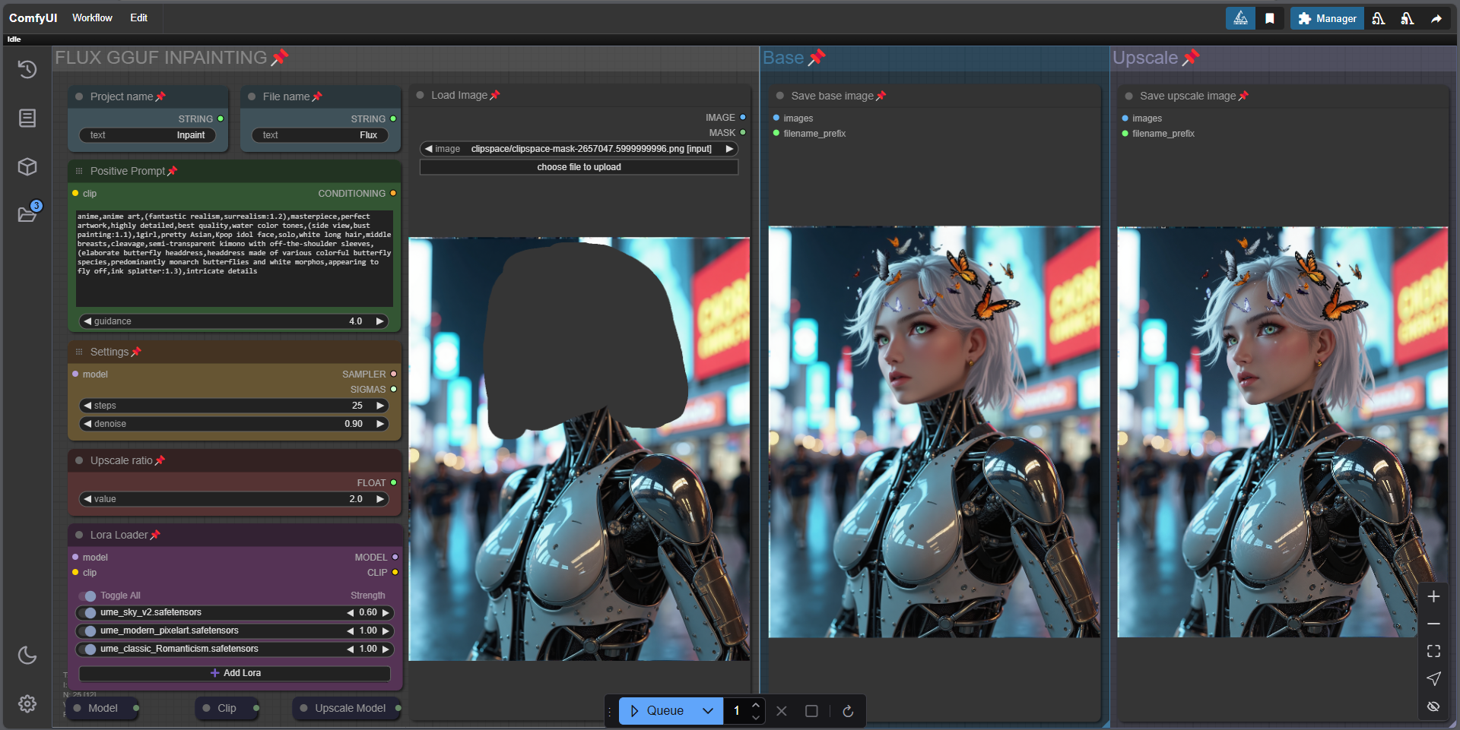Open the Workflow menu

coord(92,17)
